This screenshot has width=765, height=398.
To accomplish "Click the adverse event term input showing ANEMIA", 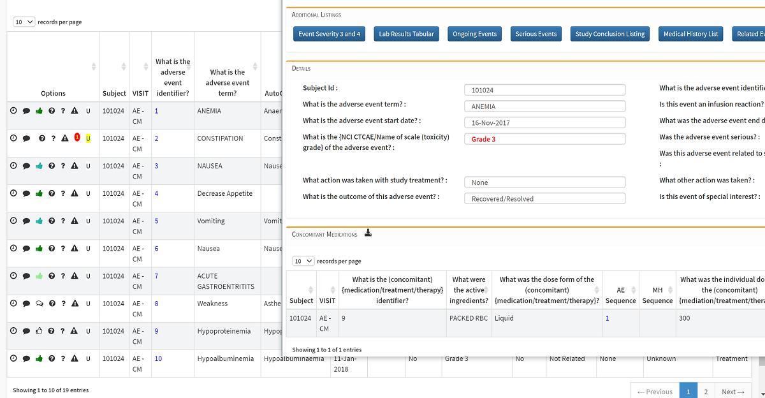I will [x=544, y=106].
